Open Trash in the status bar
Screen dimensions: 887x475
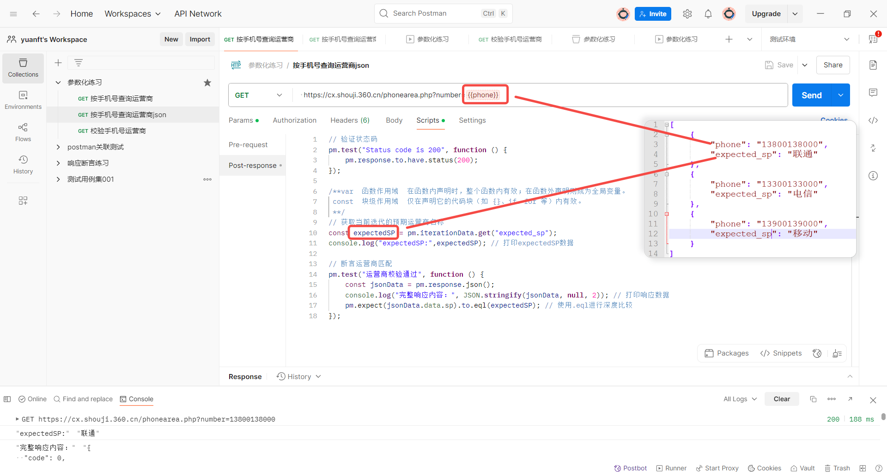tap(838, 468)
